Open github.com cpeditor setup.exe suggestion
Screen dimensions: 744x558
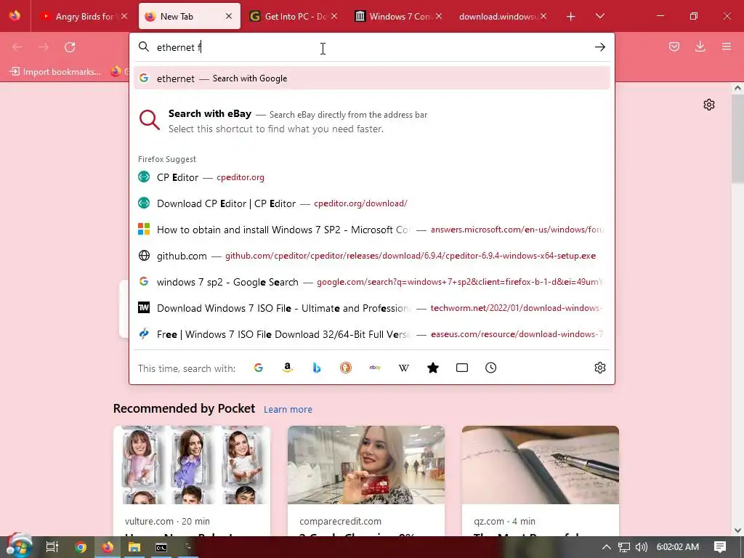[x=372, y=256]
